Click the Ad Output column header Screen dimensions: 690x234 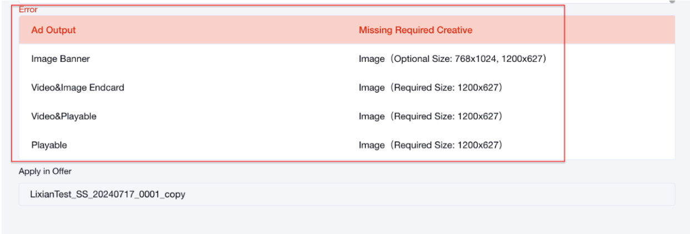click(53, 30)
